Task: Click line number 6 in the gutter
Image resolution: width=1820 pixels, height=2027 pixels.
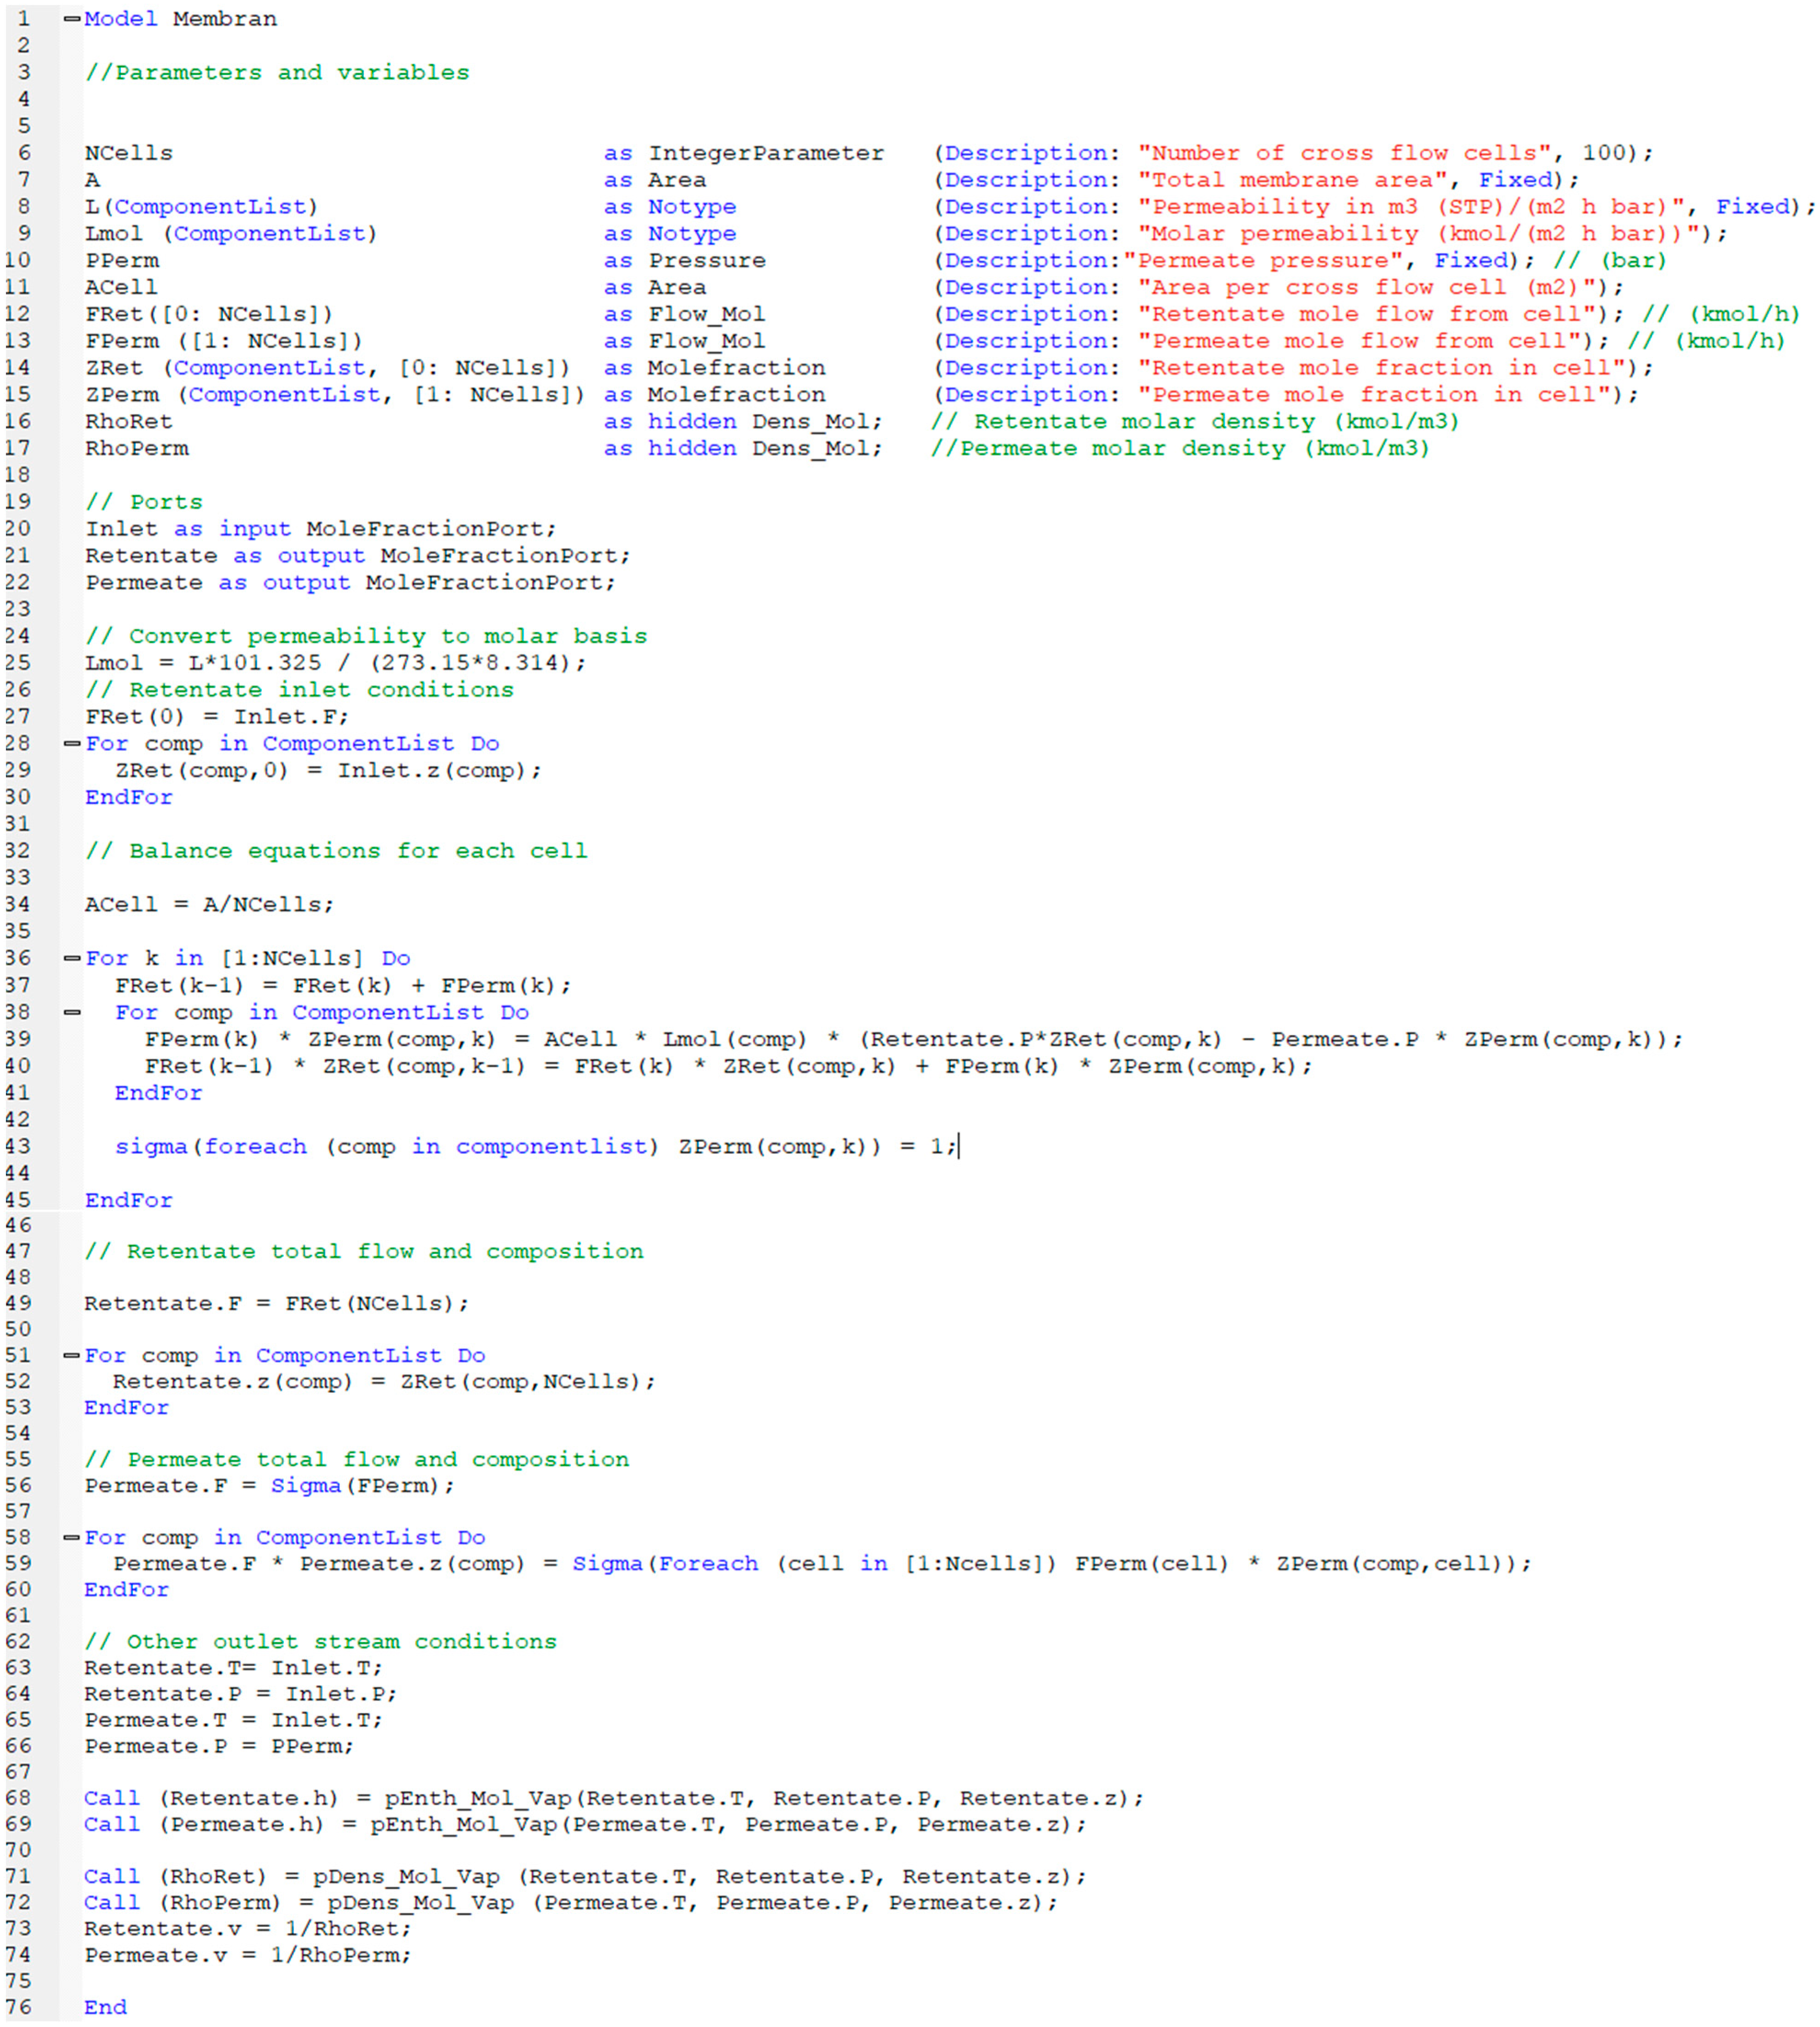Action: tap(24, 153)
